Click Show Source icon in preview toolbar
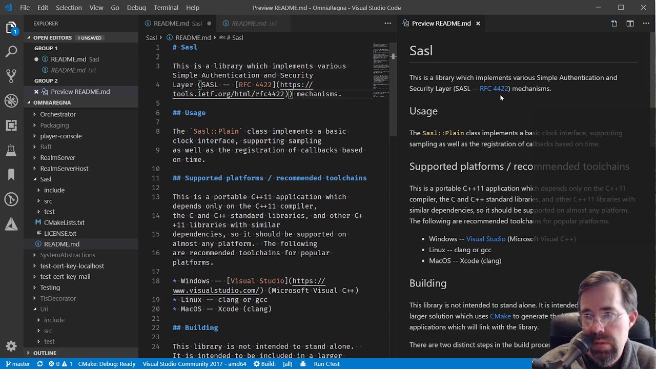The width and height of the screenshot is (656, 369). (614, 24)
